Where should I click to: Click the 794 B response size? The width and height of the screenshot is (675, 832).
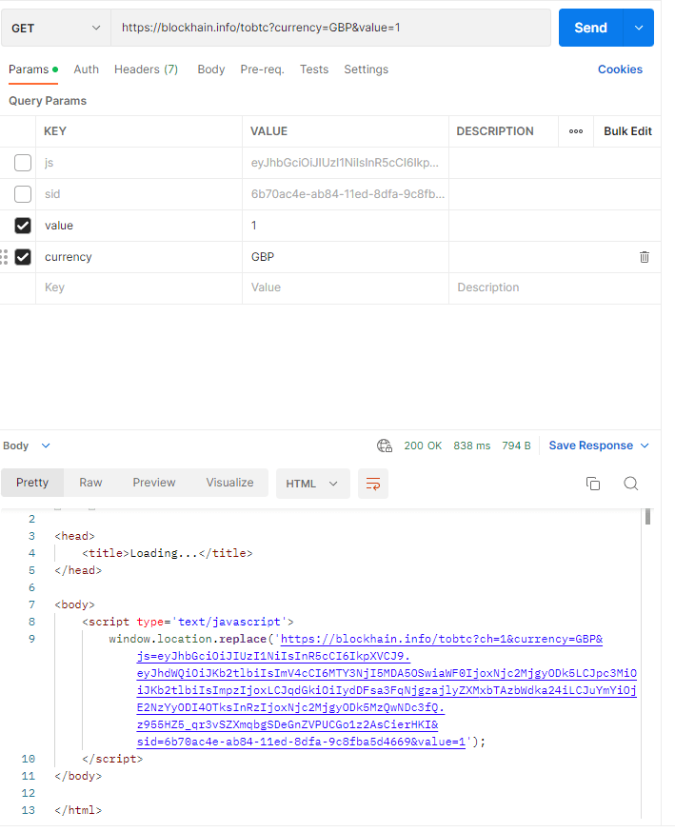[x=516, y=446]
